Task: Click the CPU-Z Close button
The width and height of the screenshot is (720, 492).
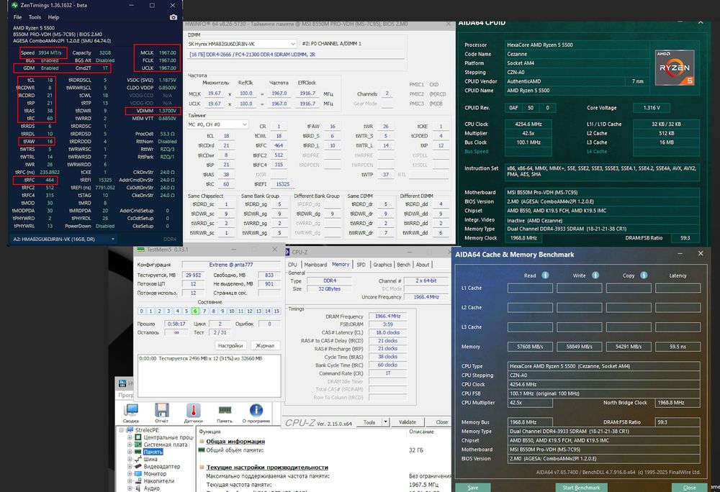Action: coord(442,422)
